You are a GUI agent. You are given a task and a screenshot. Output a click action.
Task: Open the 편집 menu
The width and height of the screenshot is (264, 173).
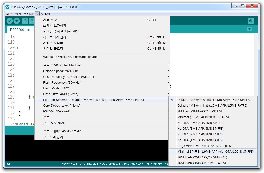click(18, 14)
